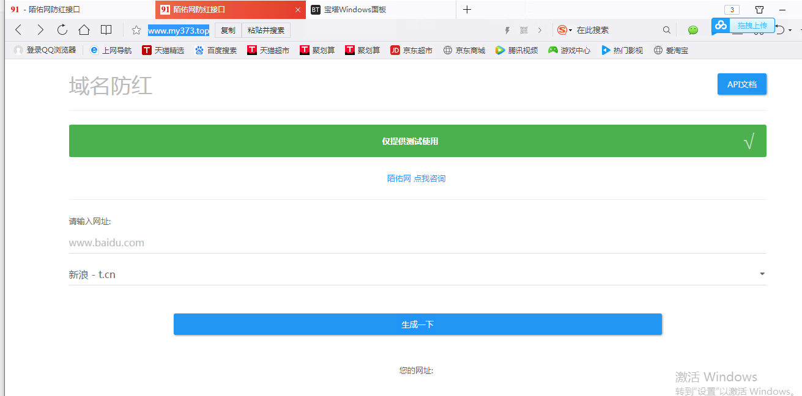This screenshot has width=802, height=396.
Task: Open the API文档 button
Action: (x=741, y=84)
